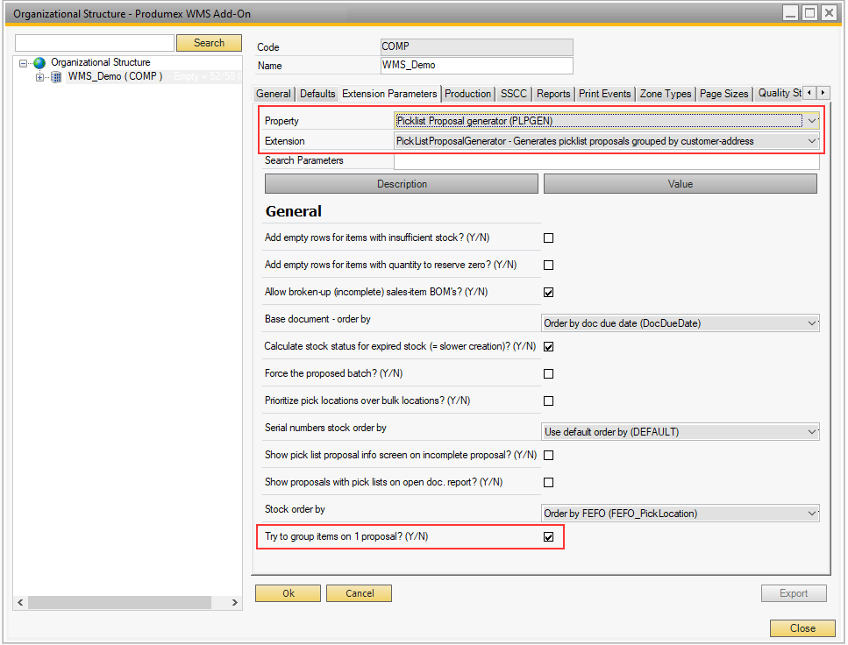
Task: Uncheck 'Try to group items on 1 proposal'
Action: click(x=549, y=536)
